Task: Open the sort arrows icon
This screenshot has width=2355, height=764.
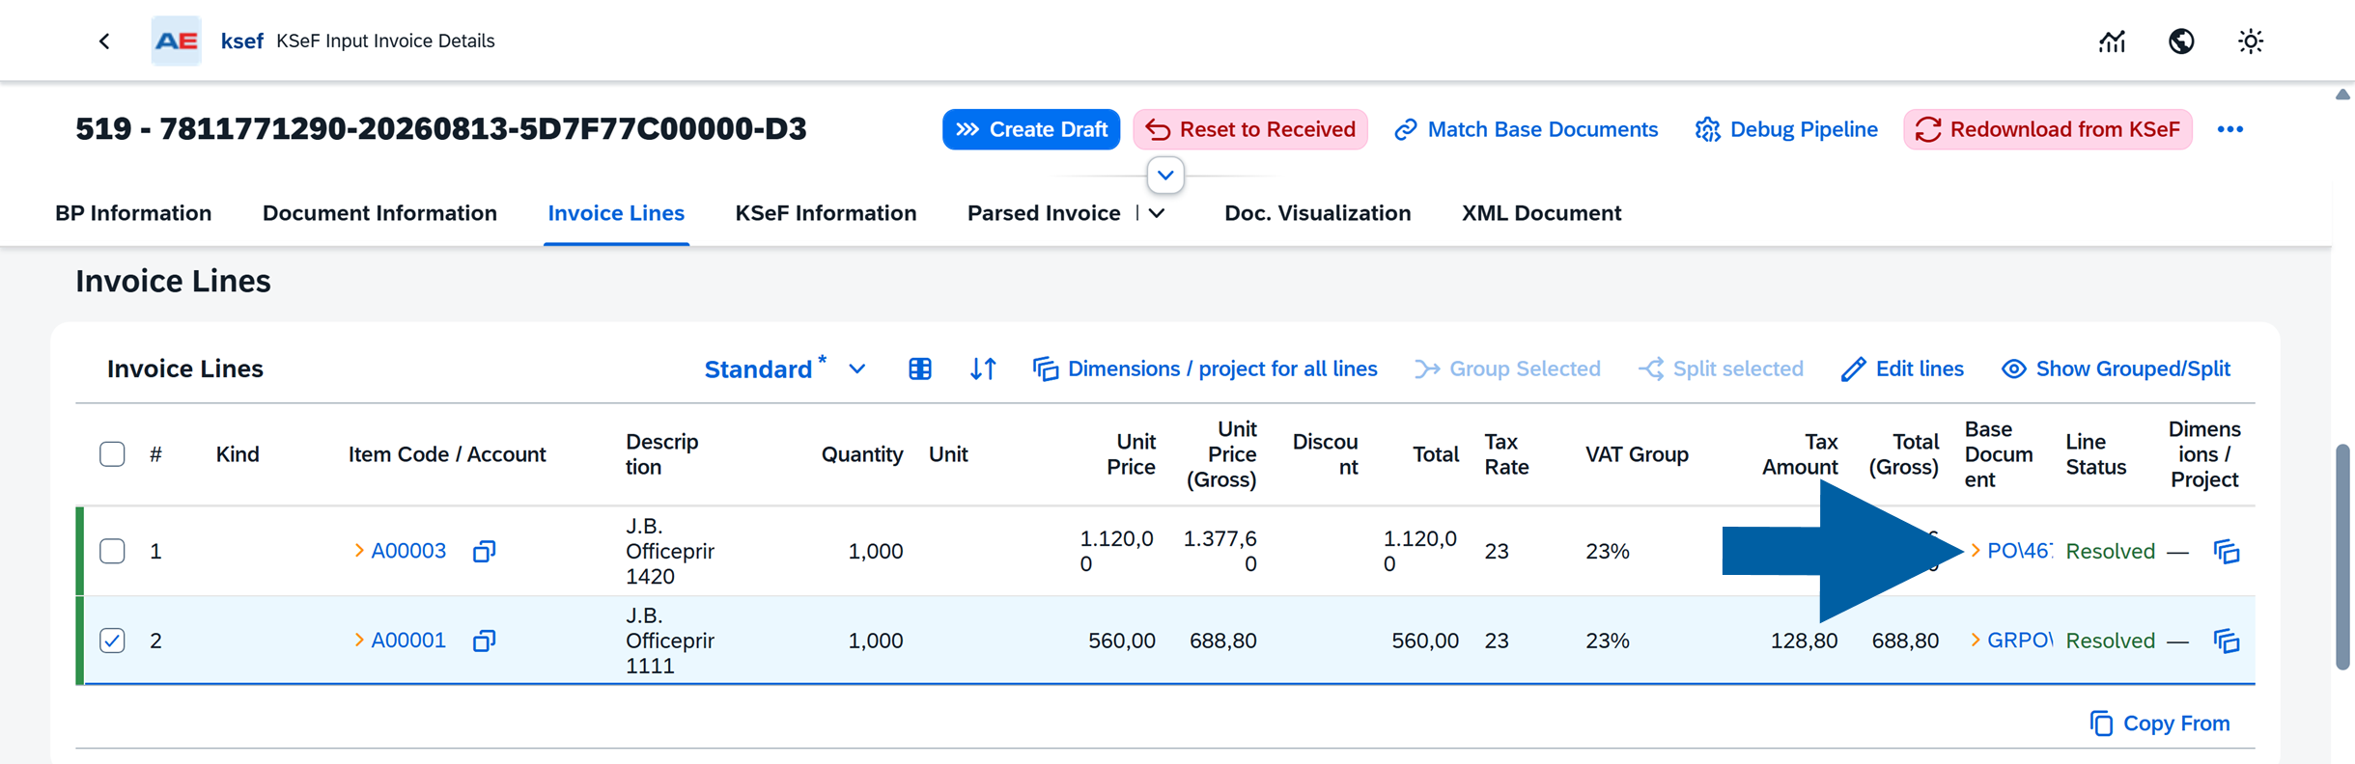Action: click(x=983, y=368)
